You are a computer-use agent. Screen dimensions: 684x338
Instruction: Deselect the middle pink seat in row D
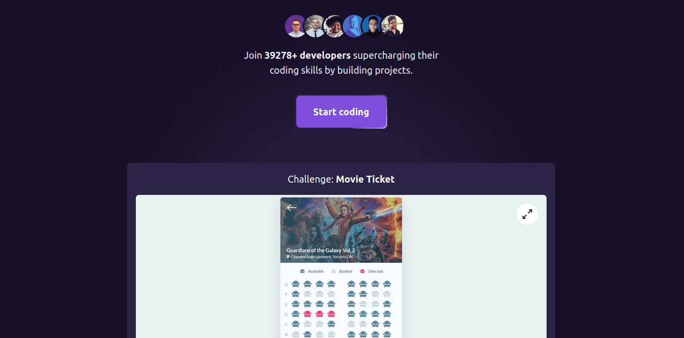coord(319,314)
